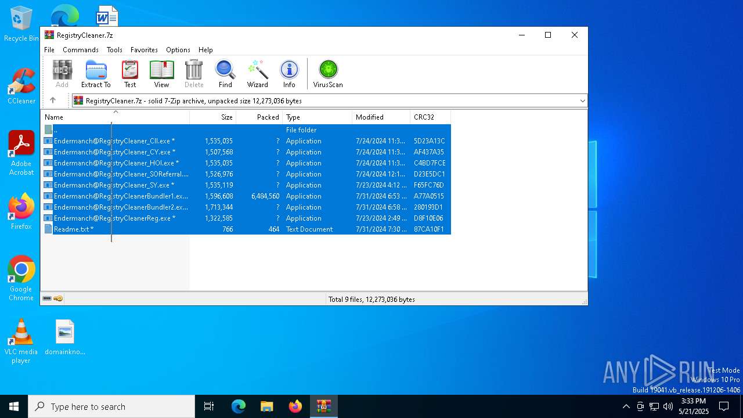Run the Test archive tool
The width and height of the screenshot is (743, 418).
pos(130,74)
